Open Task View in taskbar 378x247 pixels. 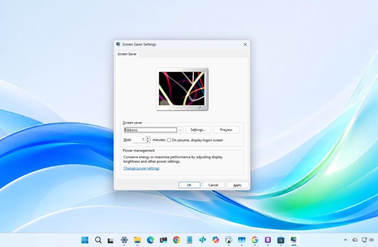(x=111, y=240)
